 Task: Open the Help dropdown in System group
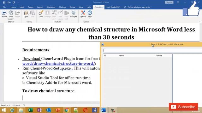pos(90,15)
